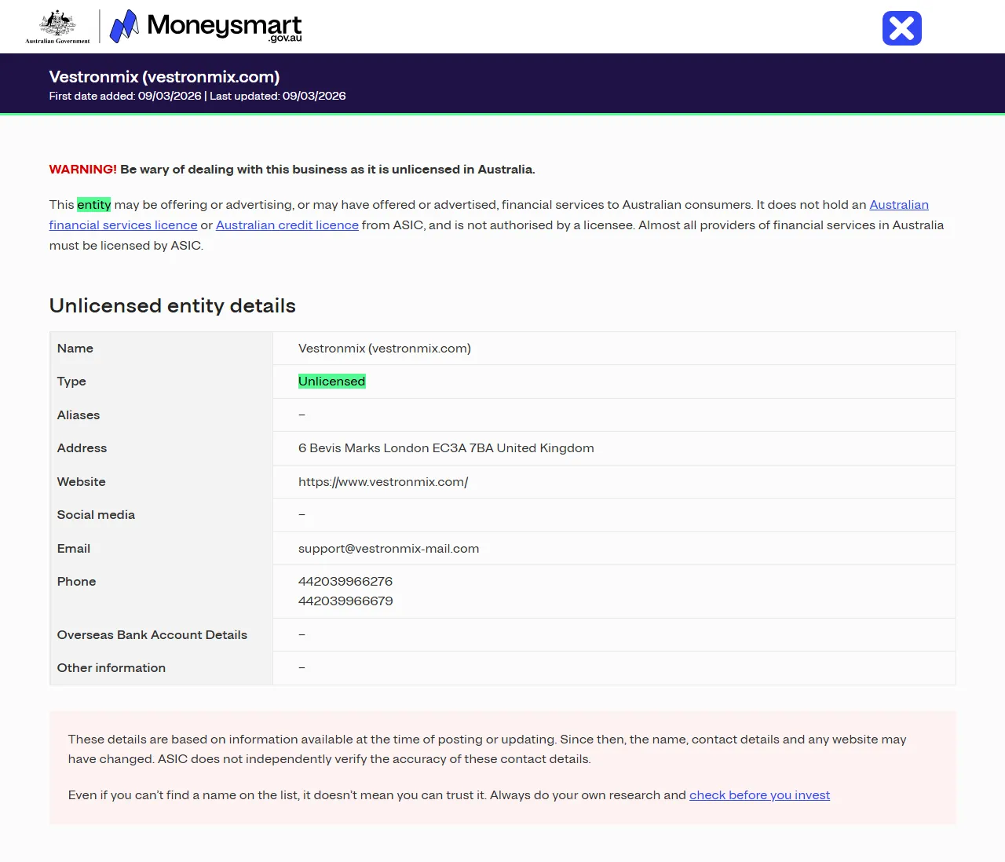Screen dimensions: 1005x862
Task: Click the Phone row label
Action: (x=76, y=582)
